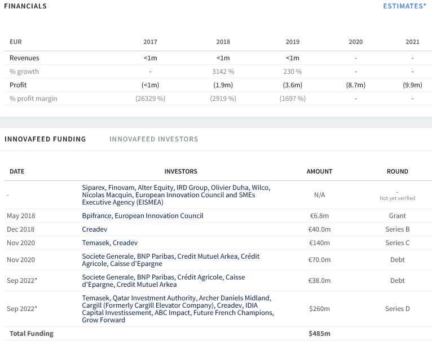
Task: Select the 2021 column header
Action: point(412,42)
